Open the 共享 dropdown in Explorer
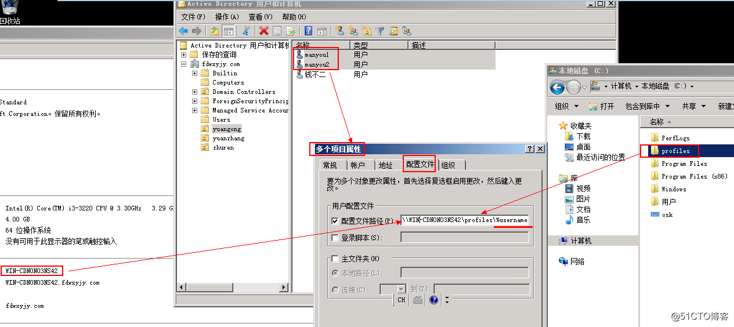 click(693, 106)
